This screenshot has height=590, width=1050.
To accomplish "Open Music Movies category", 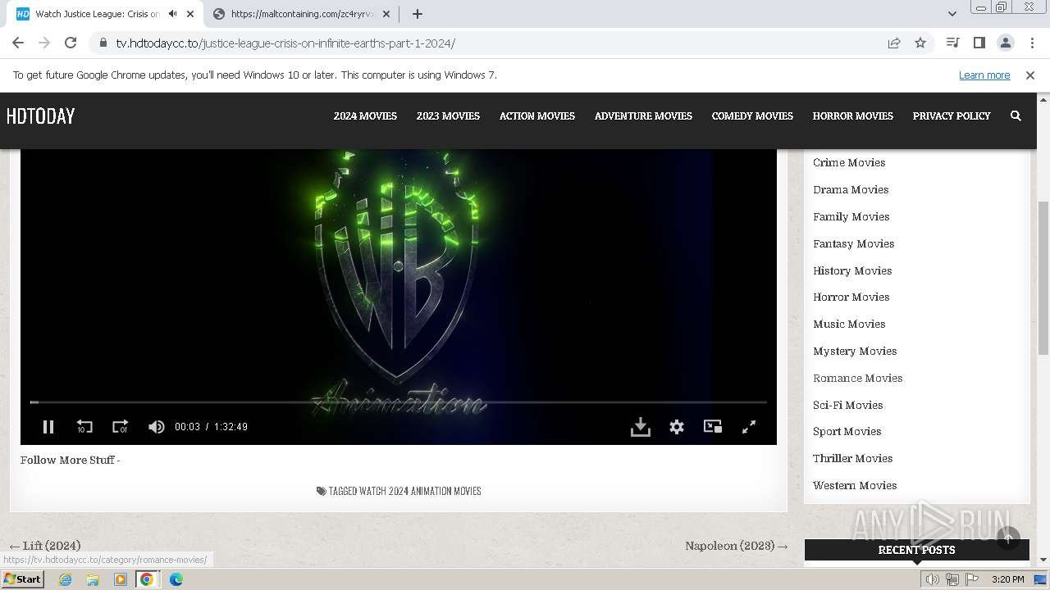I will click(x=849, y=324).
